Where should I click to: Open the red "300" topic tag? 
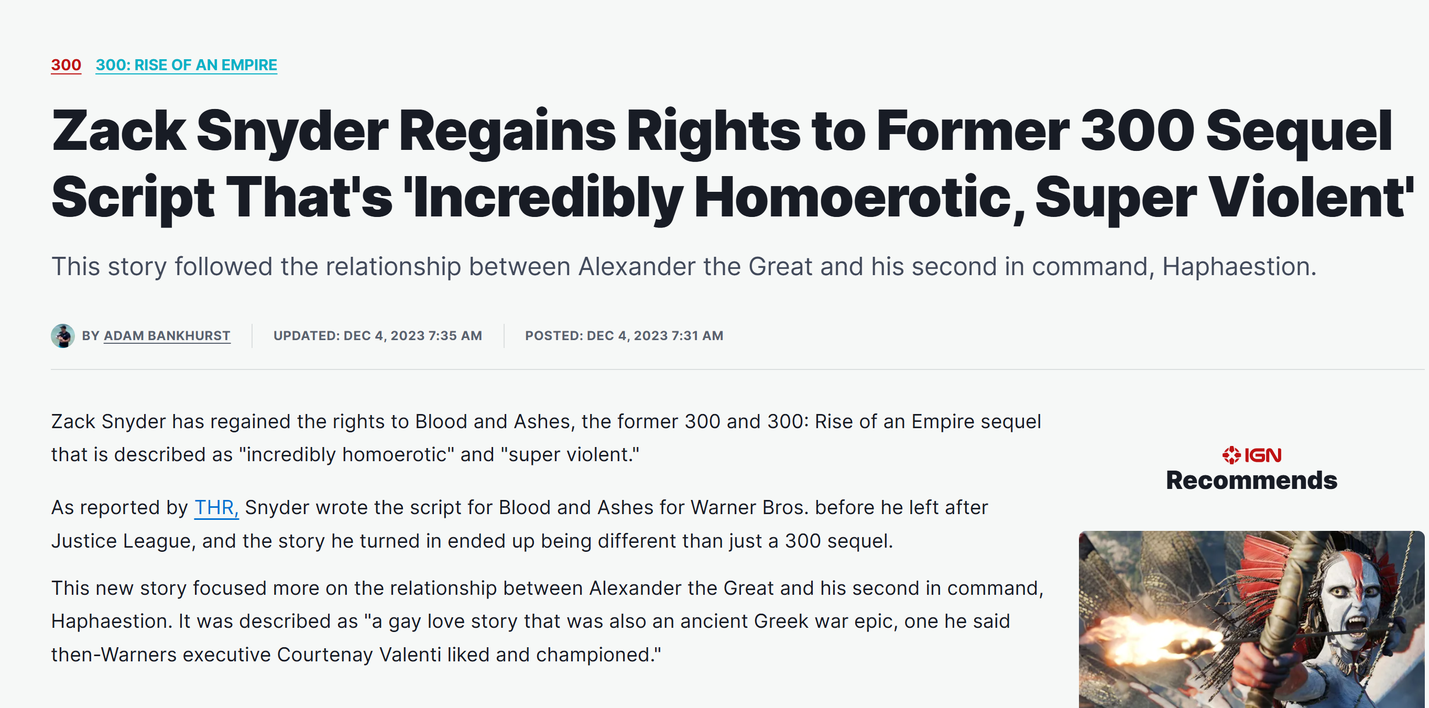pyautogui.click(x=66, y=65)
